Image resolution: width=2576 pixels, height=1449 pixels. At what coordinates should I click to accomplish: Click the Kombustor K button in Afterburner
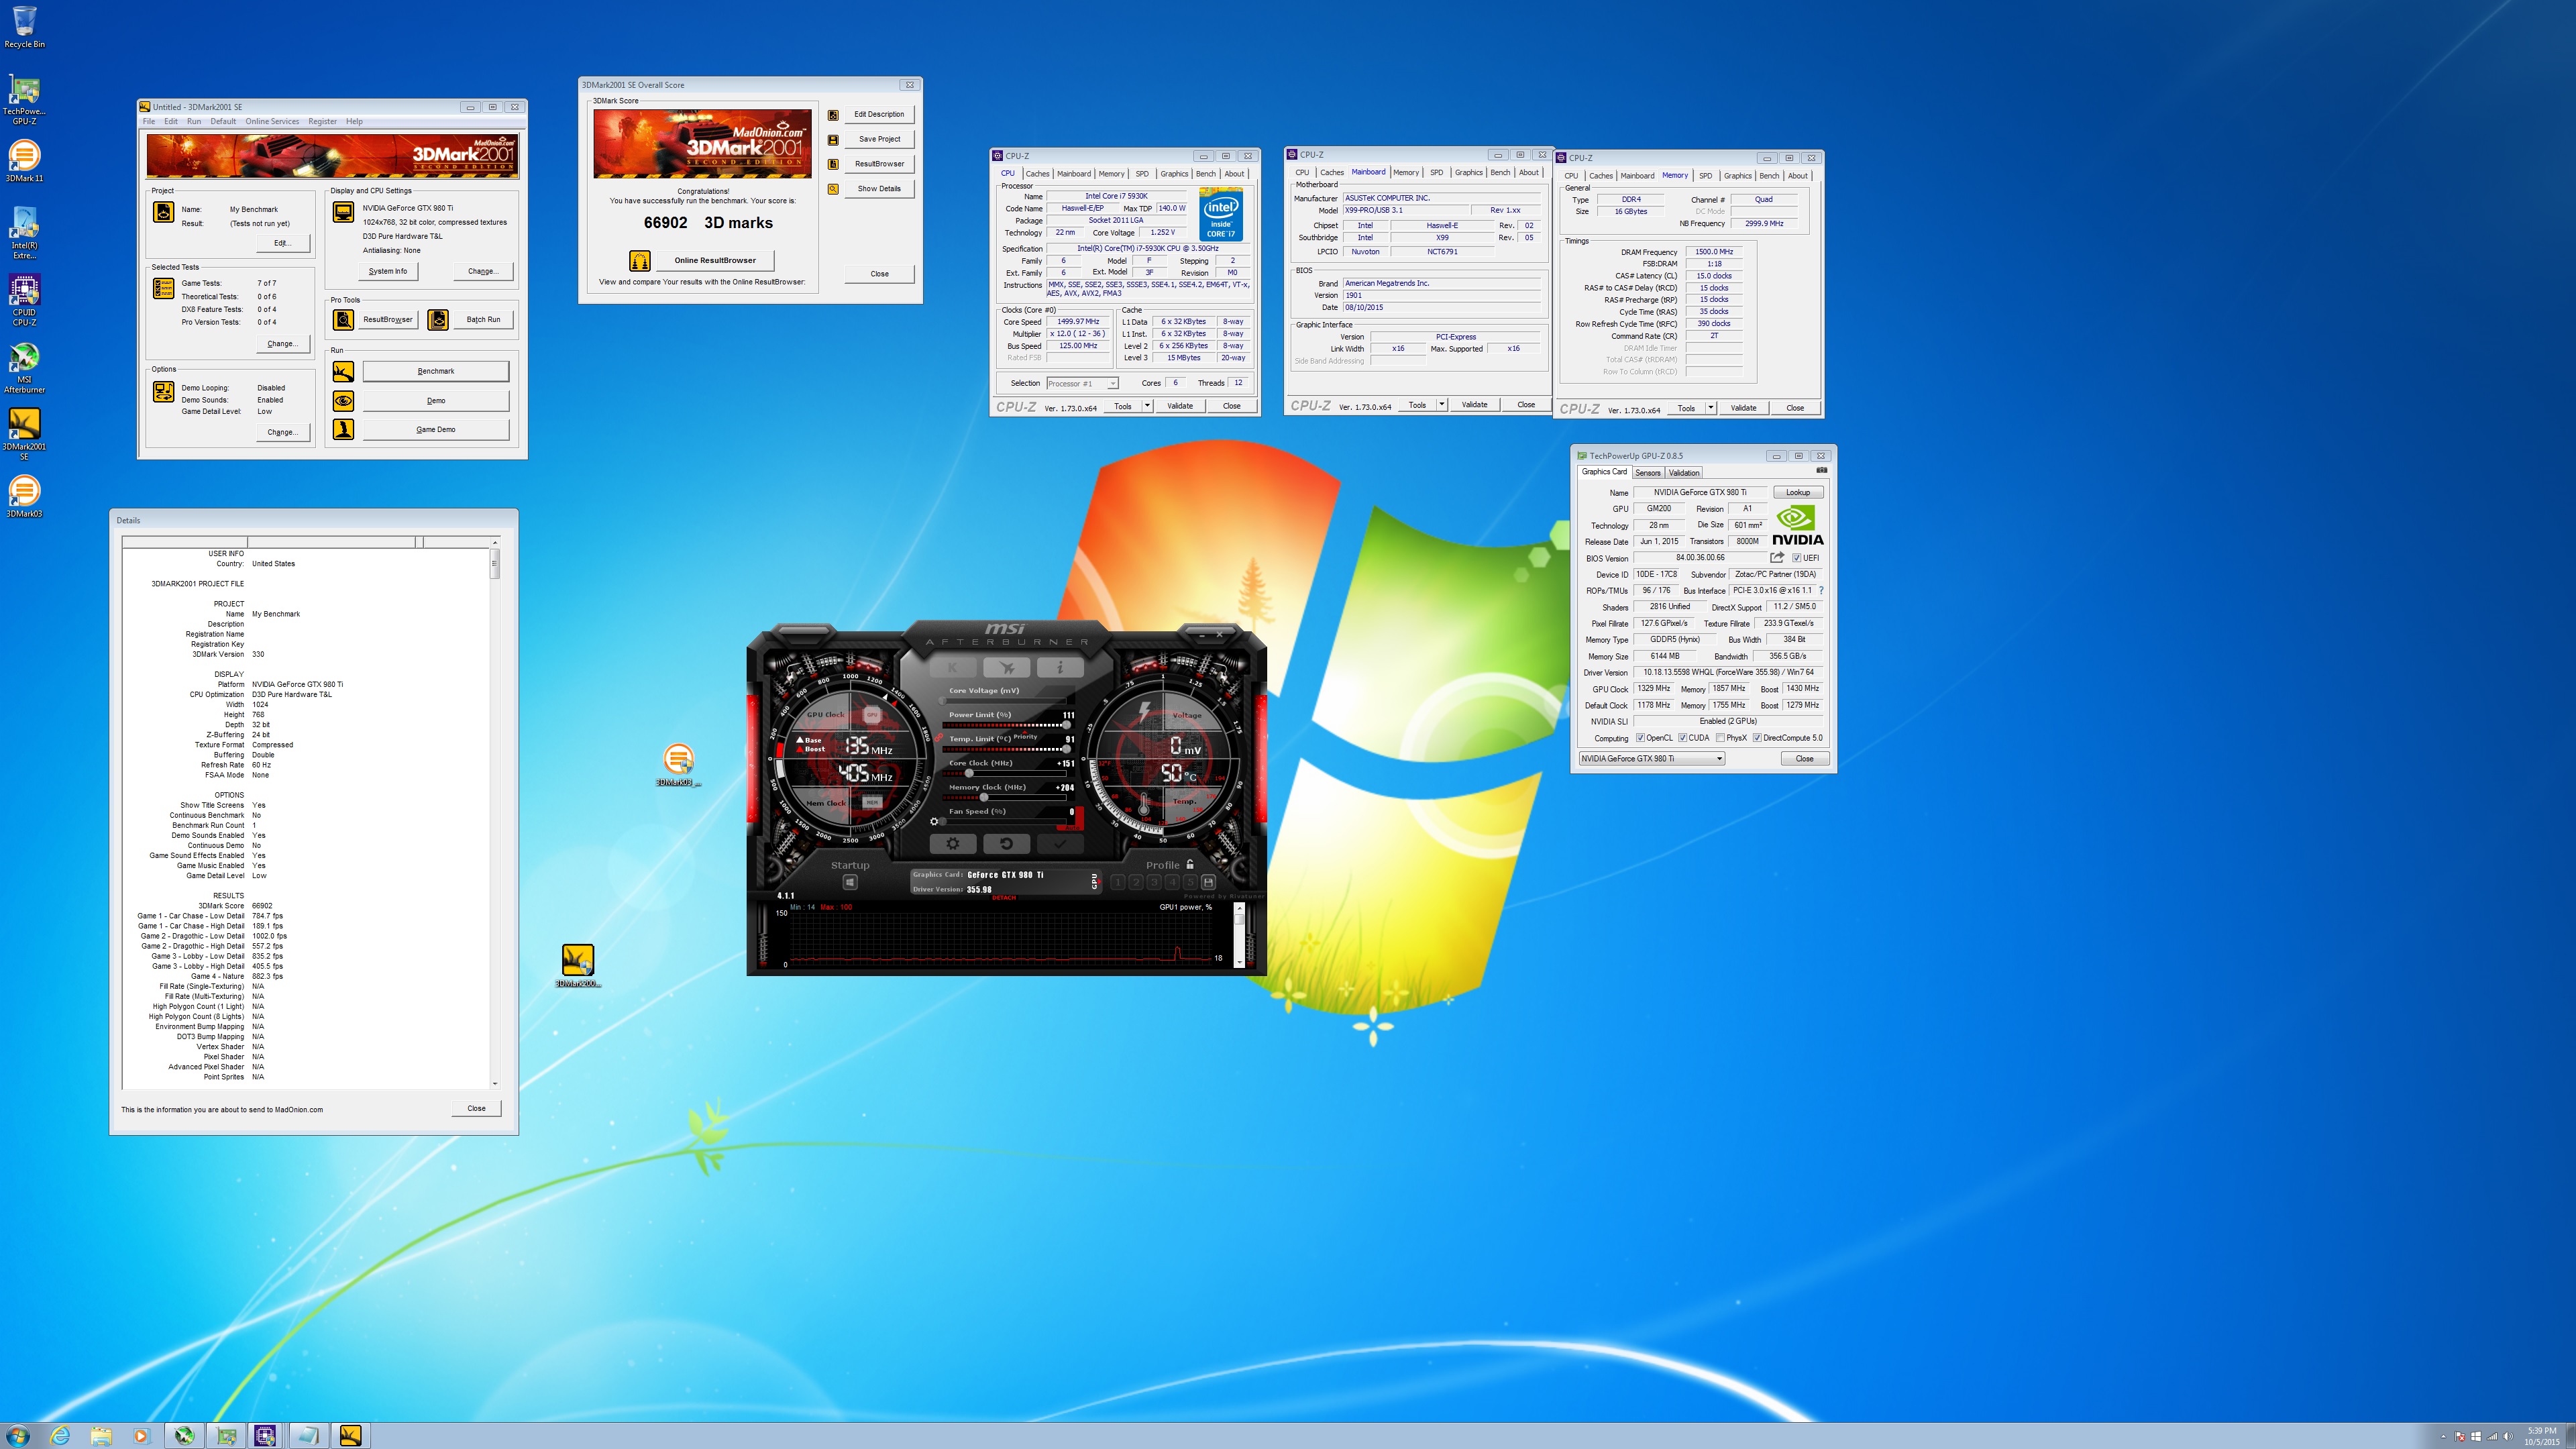point(952,667)
